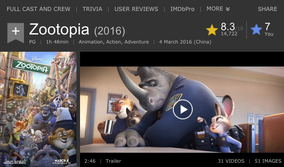Select the Adventure genre link
Image resolution: width=284 pixels, height=167 pixels.
click(137, 42)
